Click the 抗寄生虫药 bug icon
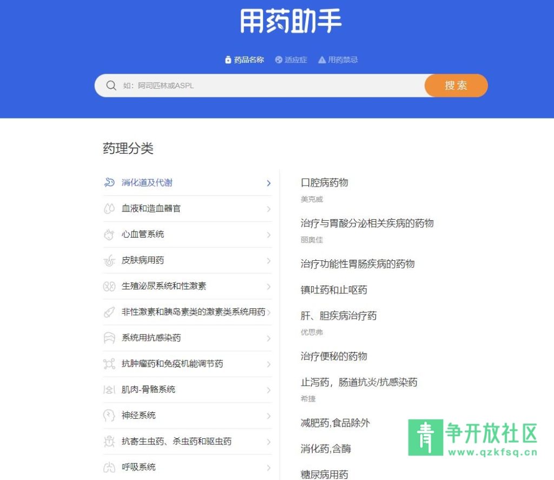 pos(109,442)
